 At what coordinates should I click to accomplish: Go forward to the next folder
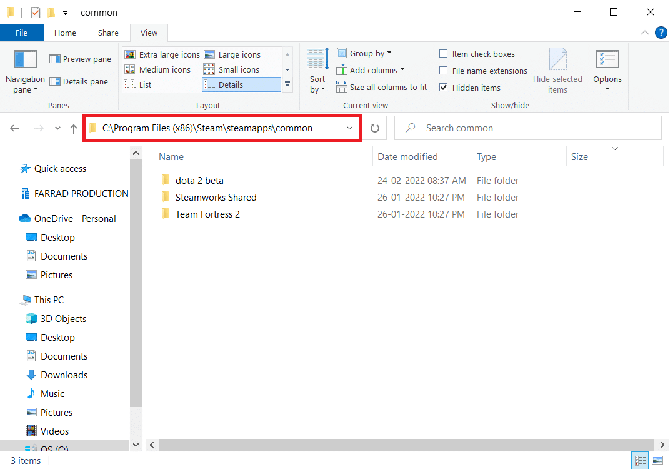click(39, 128)
